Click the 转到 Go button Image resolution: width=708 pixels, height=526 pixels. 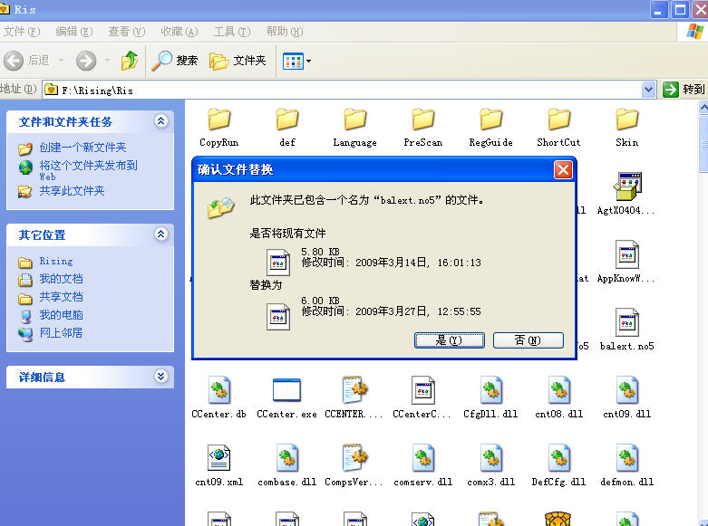pyautogui.click(x=684, y=90)
